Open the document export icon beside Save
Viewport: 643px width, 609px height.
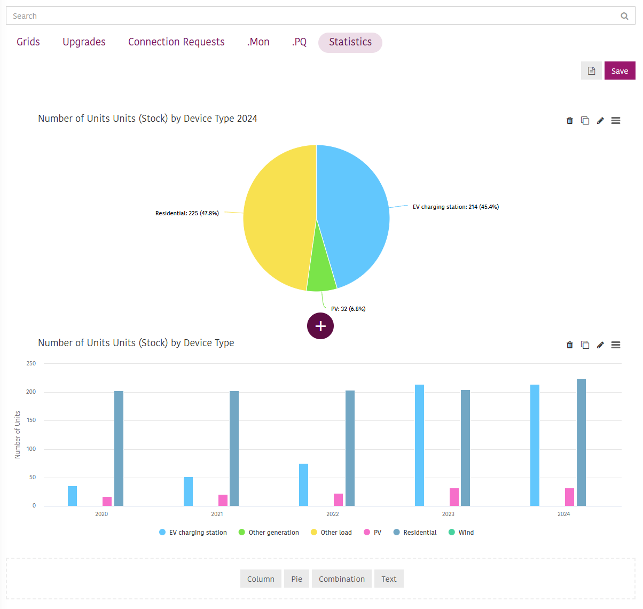coord(592,71)
